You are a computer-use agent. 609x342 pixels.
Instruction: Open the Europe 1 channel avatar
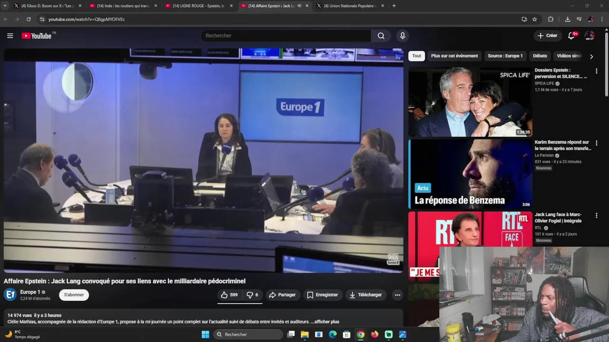point(10,294)
